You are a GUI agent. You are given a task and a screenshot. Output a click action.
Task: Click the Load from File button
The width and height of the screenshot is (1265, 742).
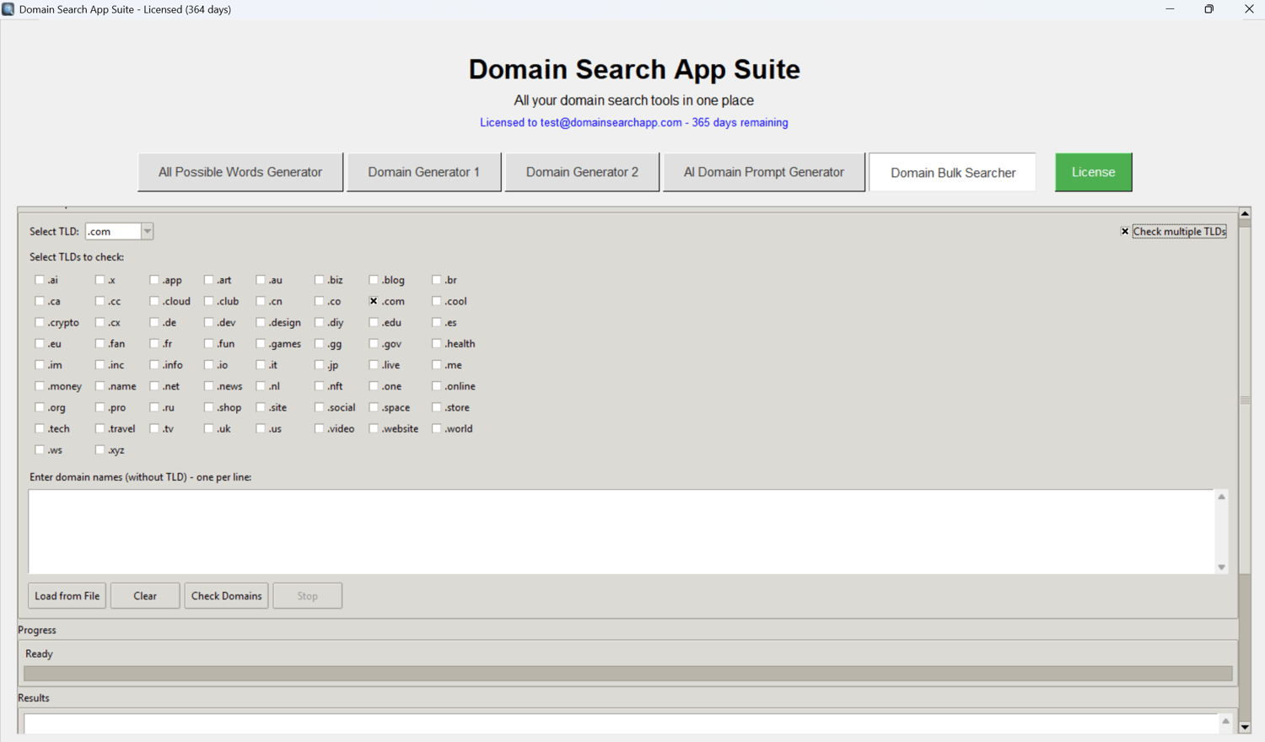(67, 595)
